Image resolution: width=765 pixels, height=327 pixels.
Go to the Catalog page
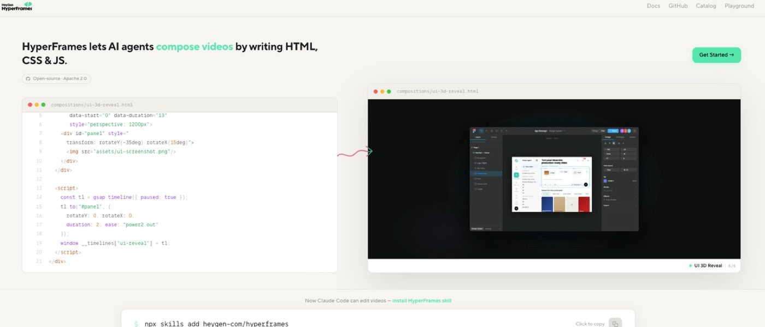[x=706, y=6]
